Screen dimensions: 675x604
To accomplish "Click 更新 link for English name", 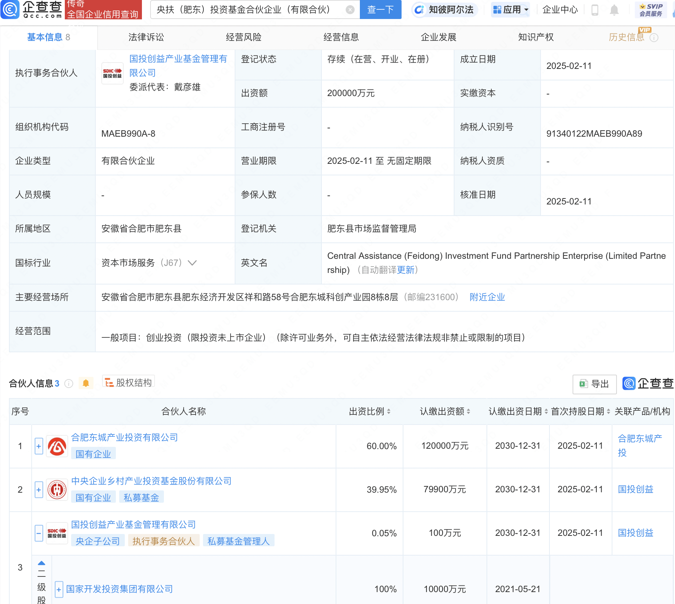I will (406, 270).
